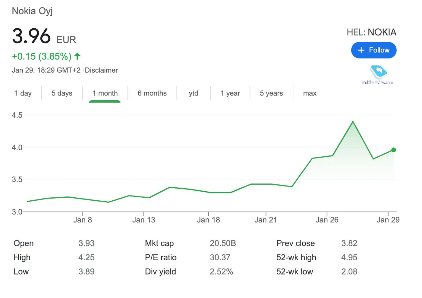Click the Follow button
This screenshot has width=422, height=298.
click(x=373, y=50)
